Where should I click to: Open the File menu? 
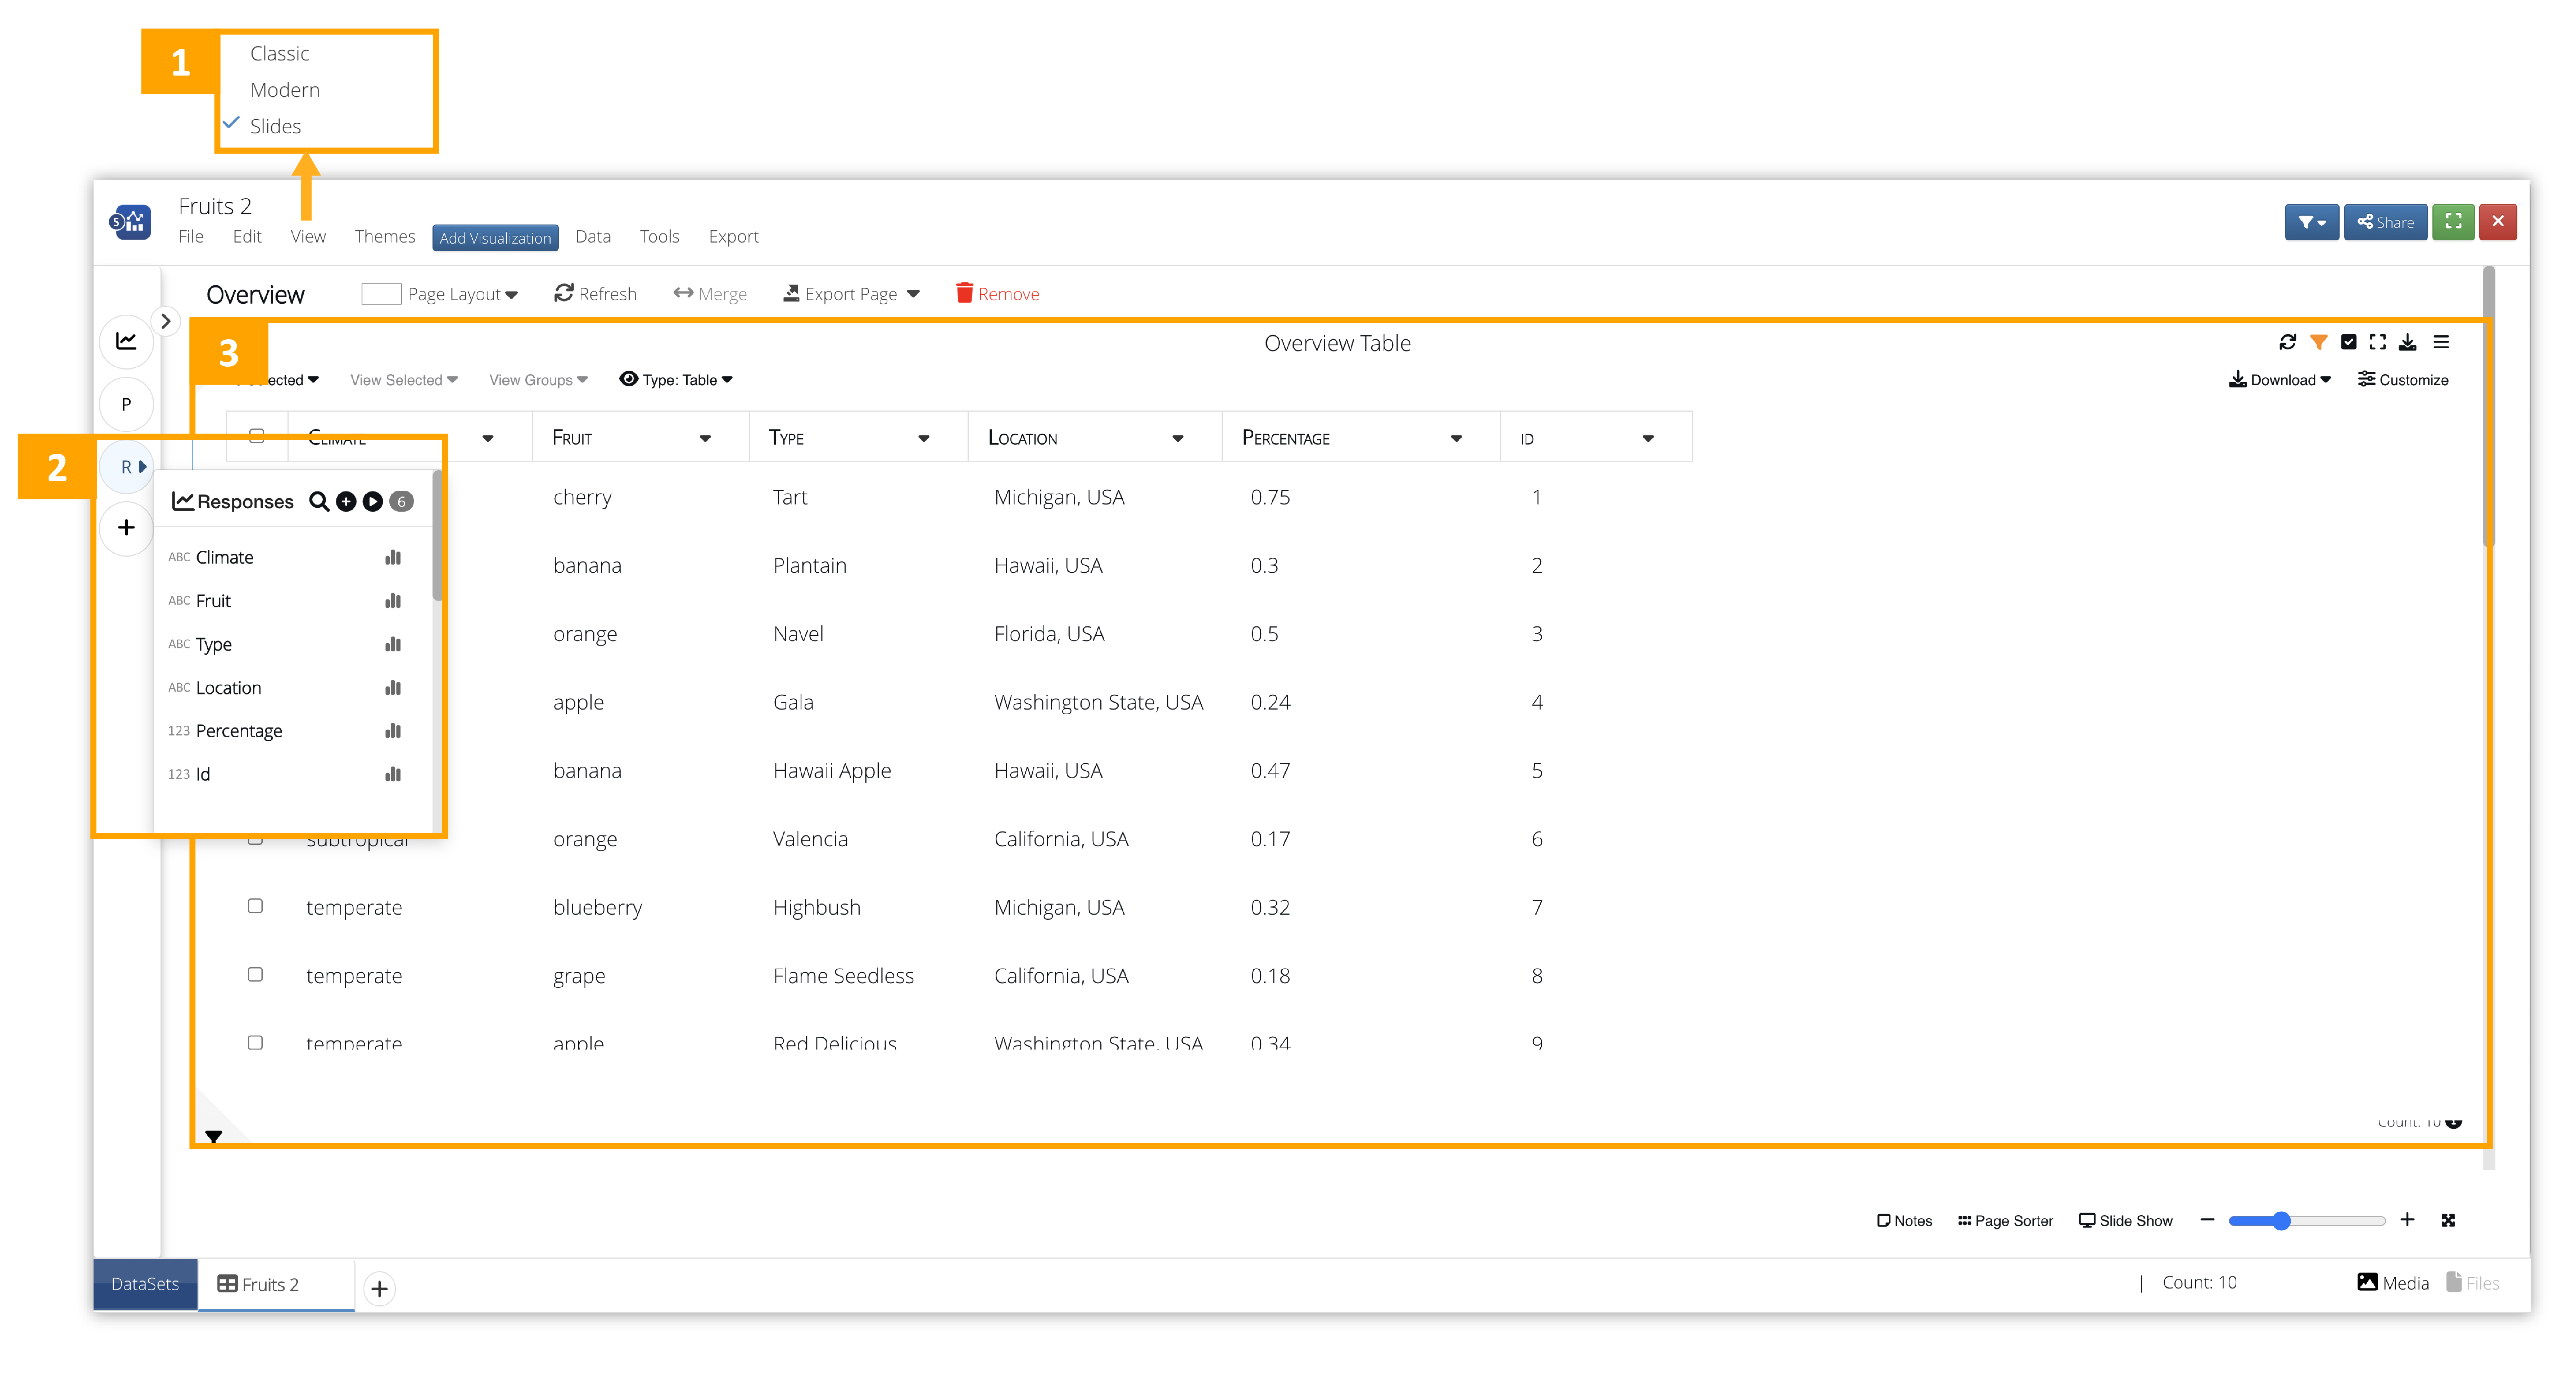(x=191, y=237)
